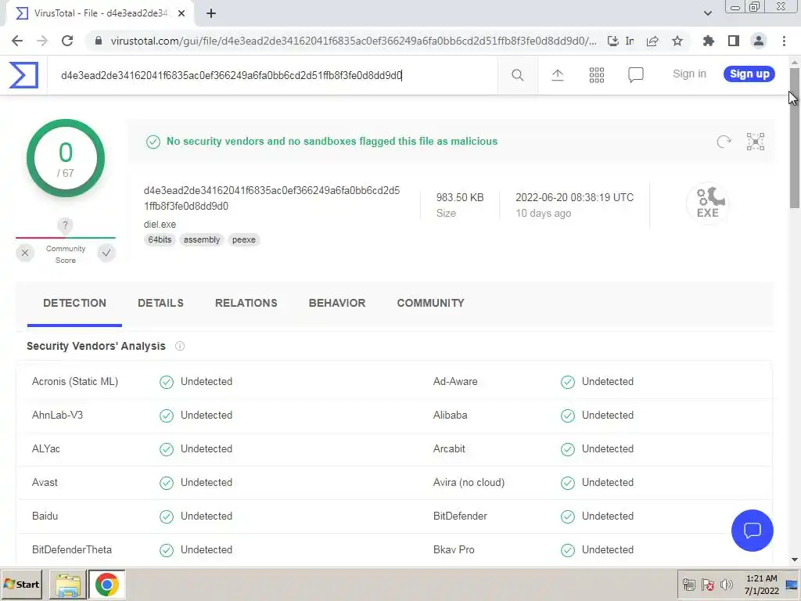801x601 pixels.
Task: Open the File Explorer taskbar icon
Action: pos(68,585)
